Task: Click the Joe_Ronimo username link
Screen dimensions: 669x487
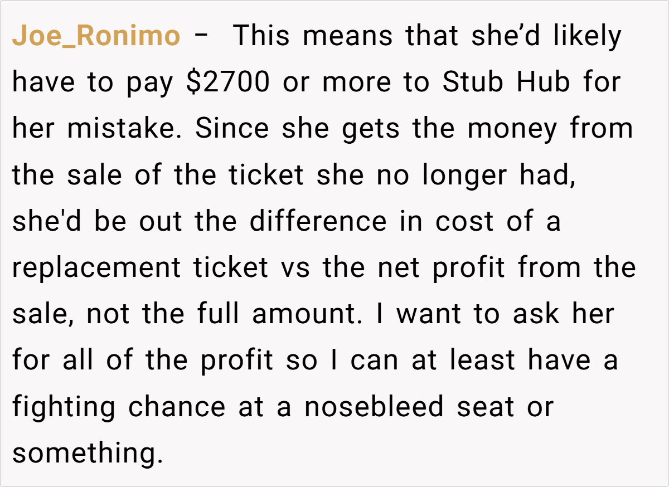Action: (96, 37)
